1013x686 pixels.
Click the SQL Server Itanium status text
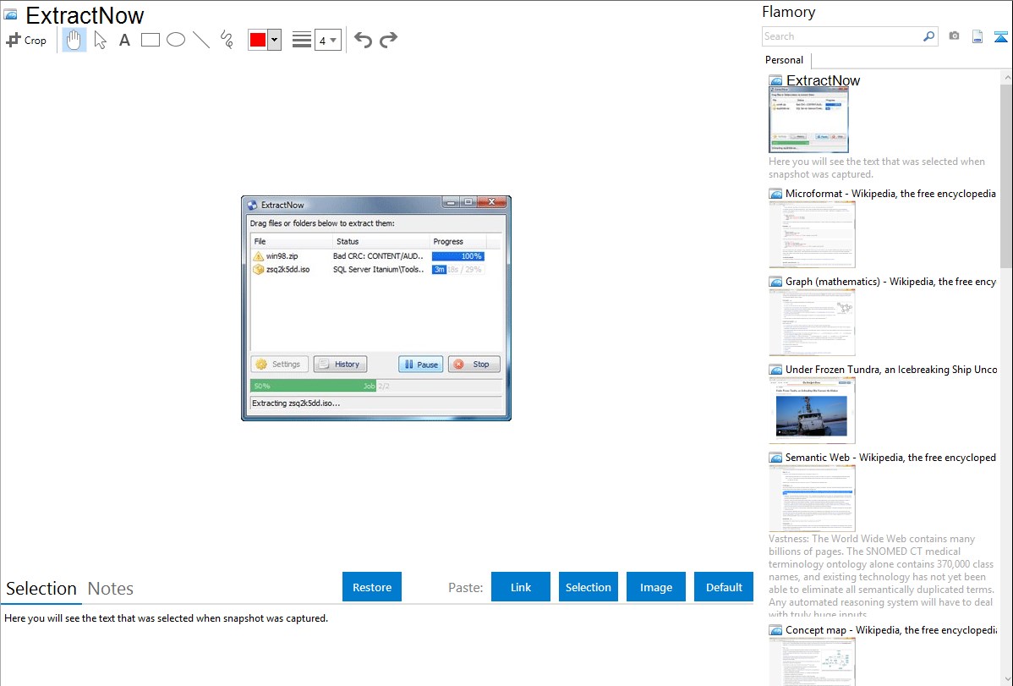(x=378, y=270)
